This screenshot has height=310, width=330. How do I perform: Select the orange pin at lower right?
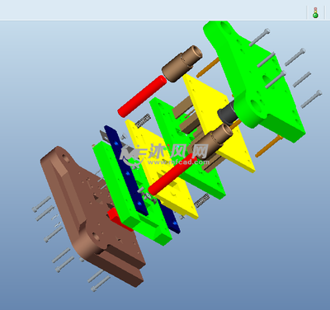coord(269,146)
